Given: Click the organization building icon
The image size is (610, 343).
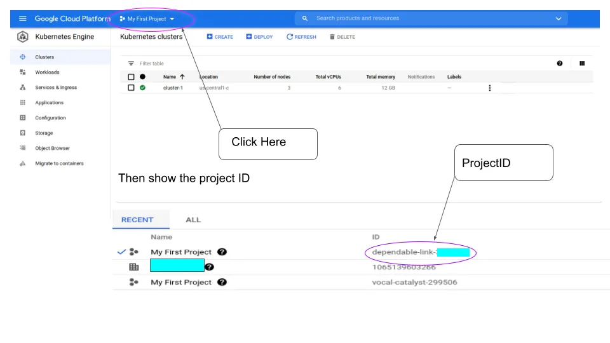Looking at the screenshot, I should pyautogui.click(x=134, y=267).
